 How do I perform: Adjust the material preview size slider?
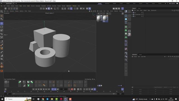tap(120, 86)
